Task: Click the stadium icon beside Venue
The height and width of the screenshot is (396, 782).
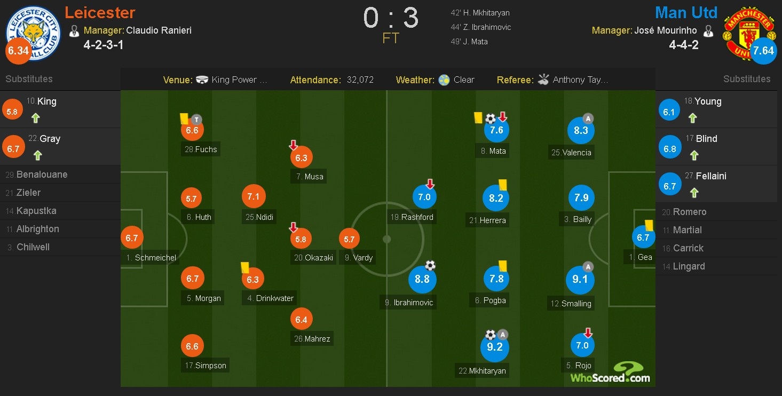Action: pos(202,80)
